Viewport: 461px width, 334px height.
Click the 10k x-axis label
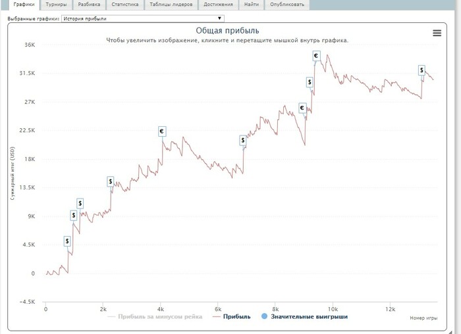333,309
